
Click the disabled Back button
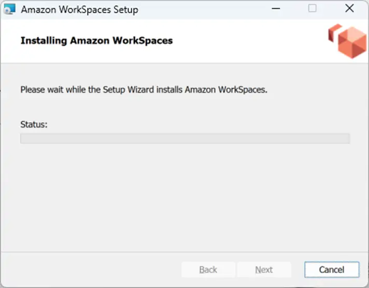208,270
